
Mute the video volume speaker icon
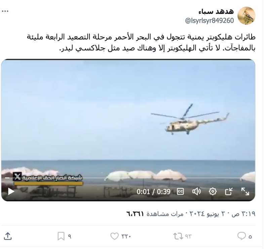[x=196, y=192]
